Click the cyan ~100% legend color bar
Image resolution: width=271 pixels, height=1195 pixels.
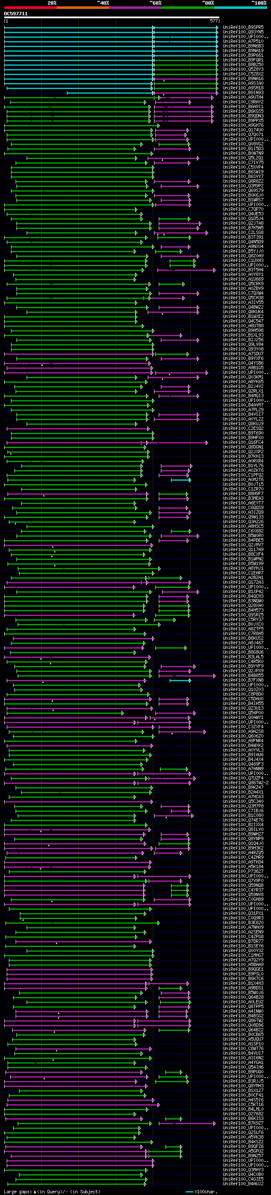tap(241, 8)
